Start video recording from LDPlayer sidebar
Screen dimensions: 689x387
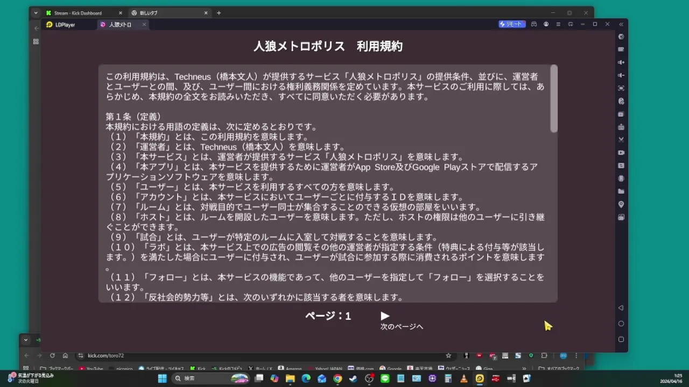pos(621,153)
